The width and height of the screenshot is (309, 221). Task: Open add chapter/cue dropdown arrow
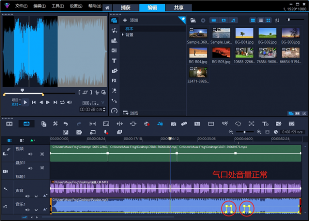point(34,140)
